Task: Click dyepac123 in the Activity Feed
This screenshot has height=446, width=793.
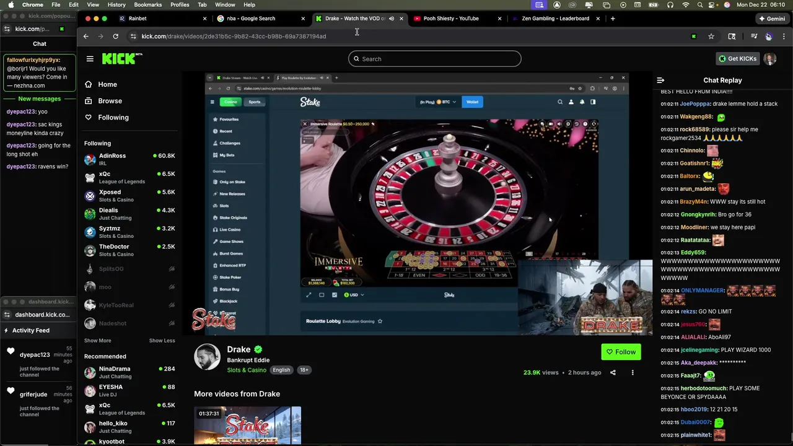Action: pyautogui.click(x=35, y=355)
